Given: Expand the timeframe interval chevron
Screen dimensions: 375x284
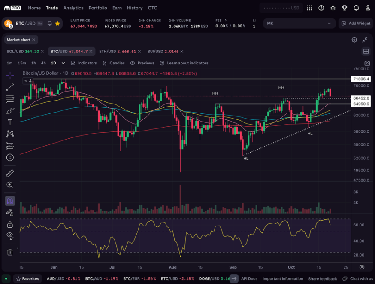Looking at the screenshot, I should (64, 63).
